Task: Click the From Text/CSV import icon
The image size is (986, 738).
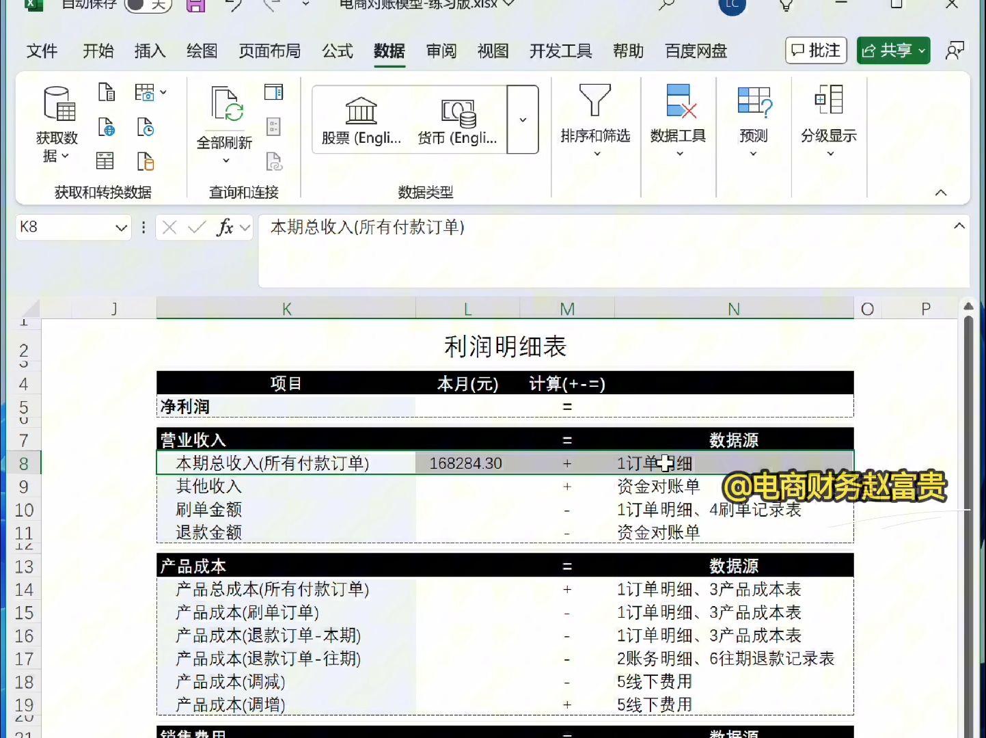Action: click(107, 92)
